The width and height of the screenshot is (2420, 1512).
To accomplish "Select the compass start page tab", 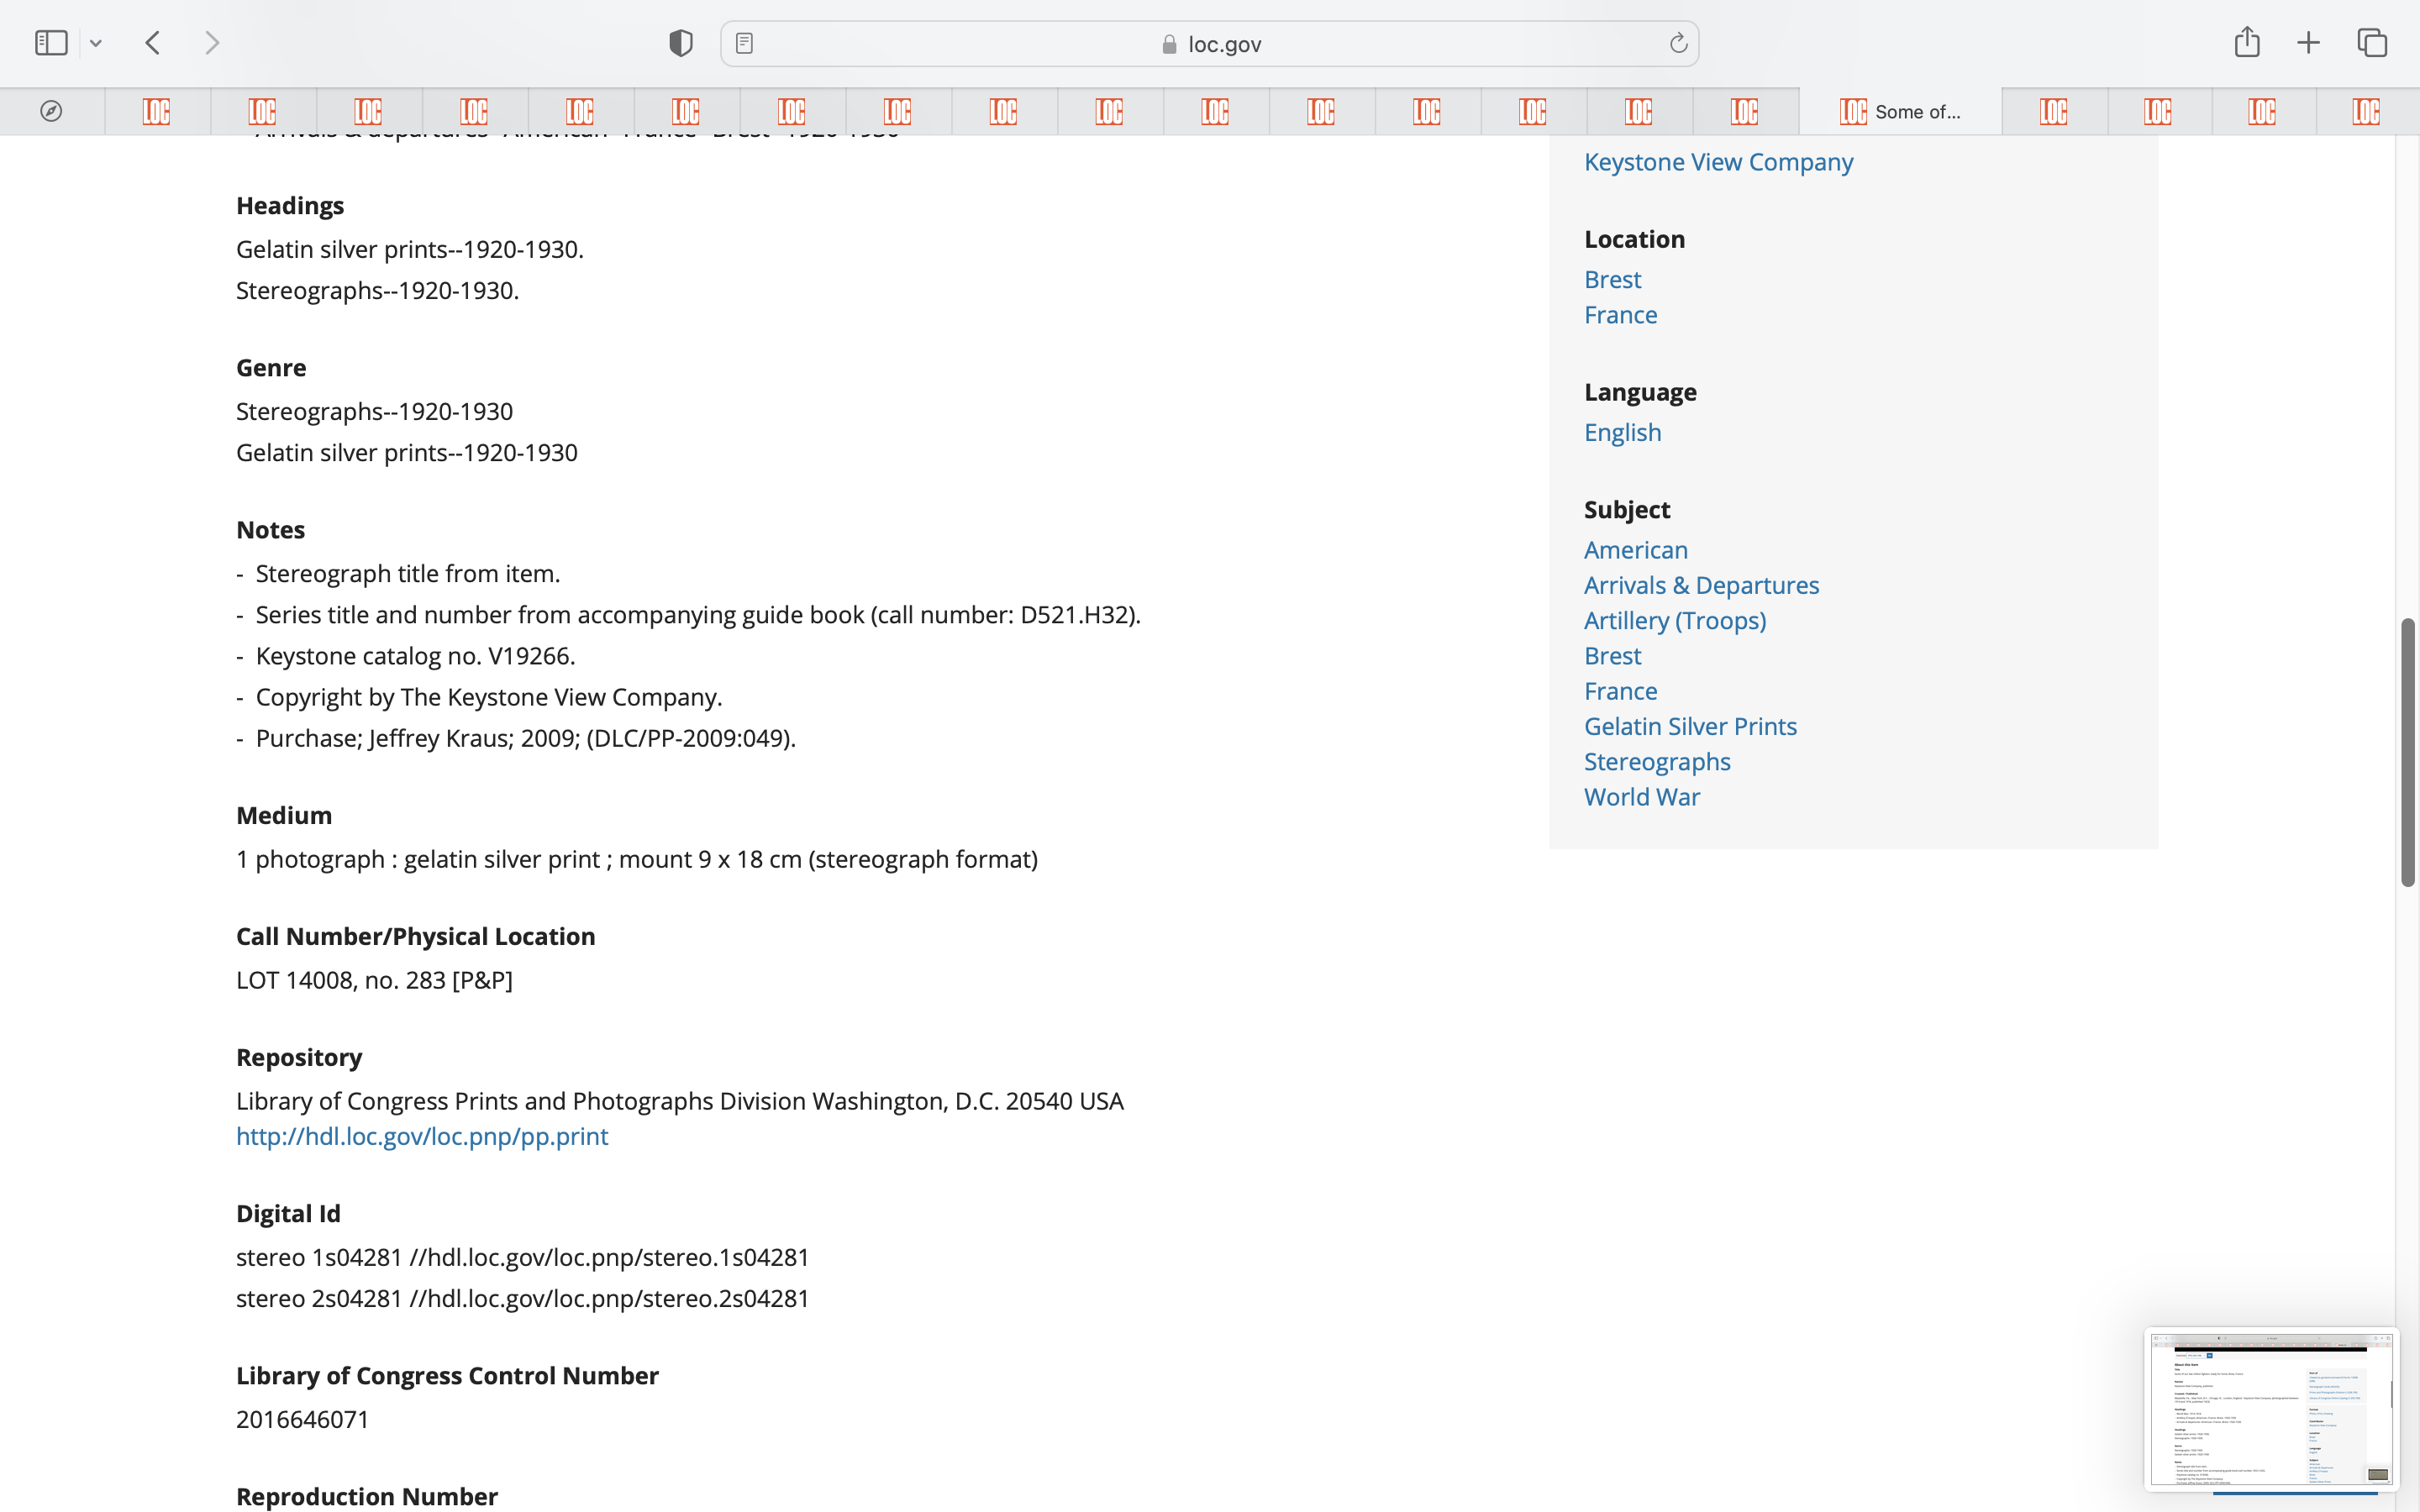I will (51, 111).
